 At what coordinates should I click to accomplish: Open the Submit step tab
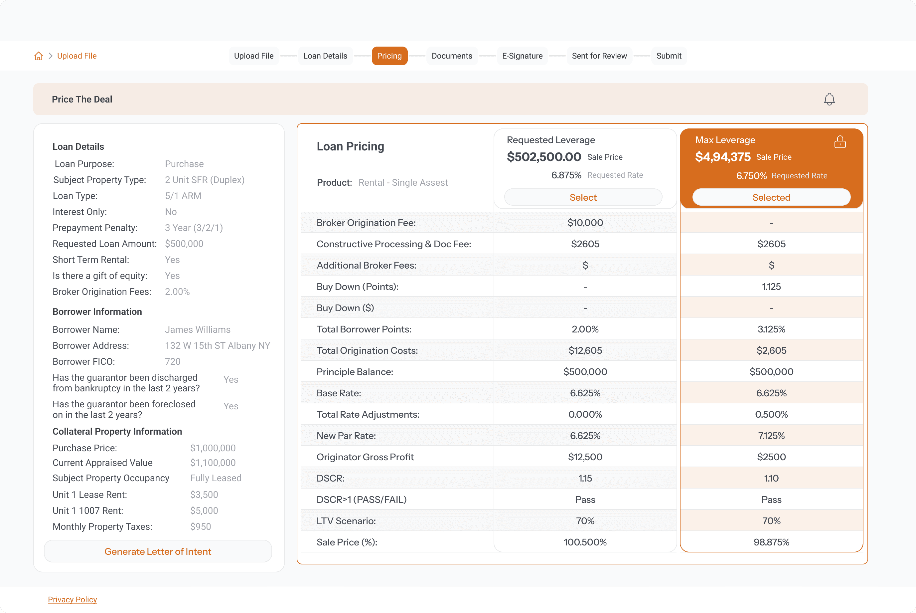(669, 56)
